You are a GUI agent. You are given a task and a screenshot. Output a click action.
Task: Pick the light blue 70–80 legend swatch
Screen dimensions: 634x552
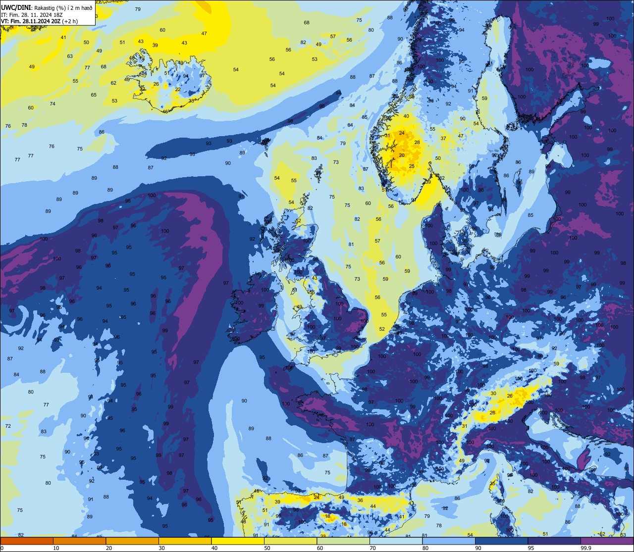point(396,541)
